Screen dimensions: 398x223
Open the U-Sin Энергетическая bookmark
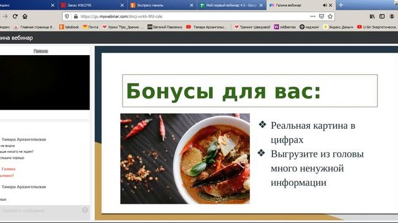point(377,27)
